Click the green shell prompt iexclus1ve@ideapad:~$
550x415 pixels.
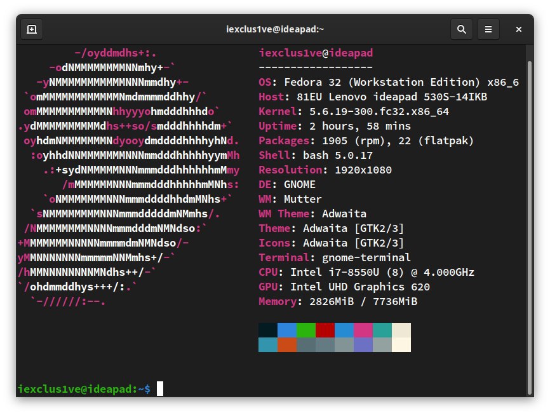[x=84, y=389]
